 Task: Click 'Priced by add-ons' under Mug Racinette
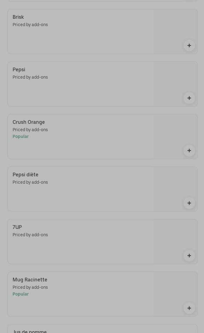30,288
